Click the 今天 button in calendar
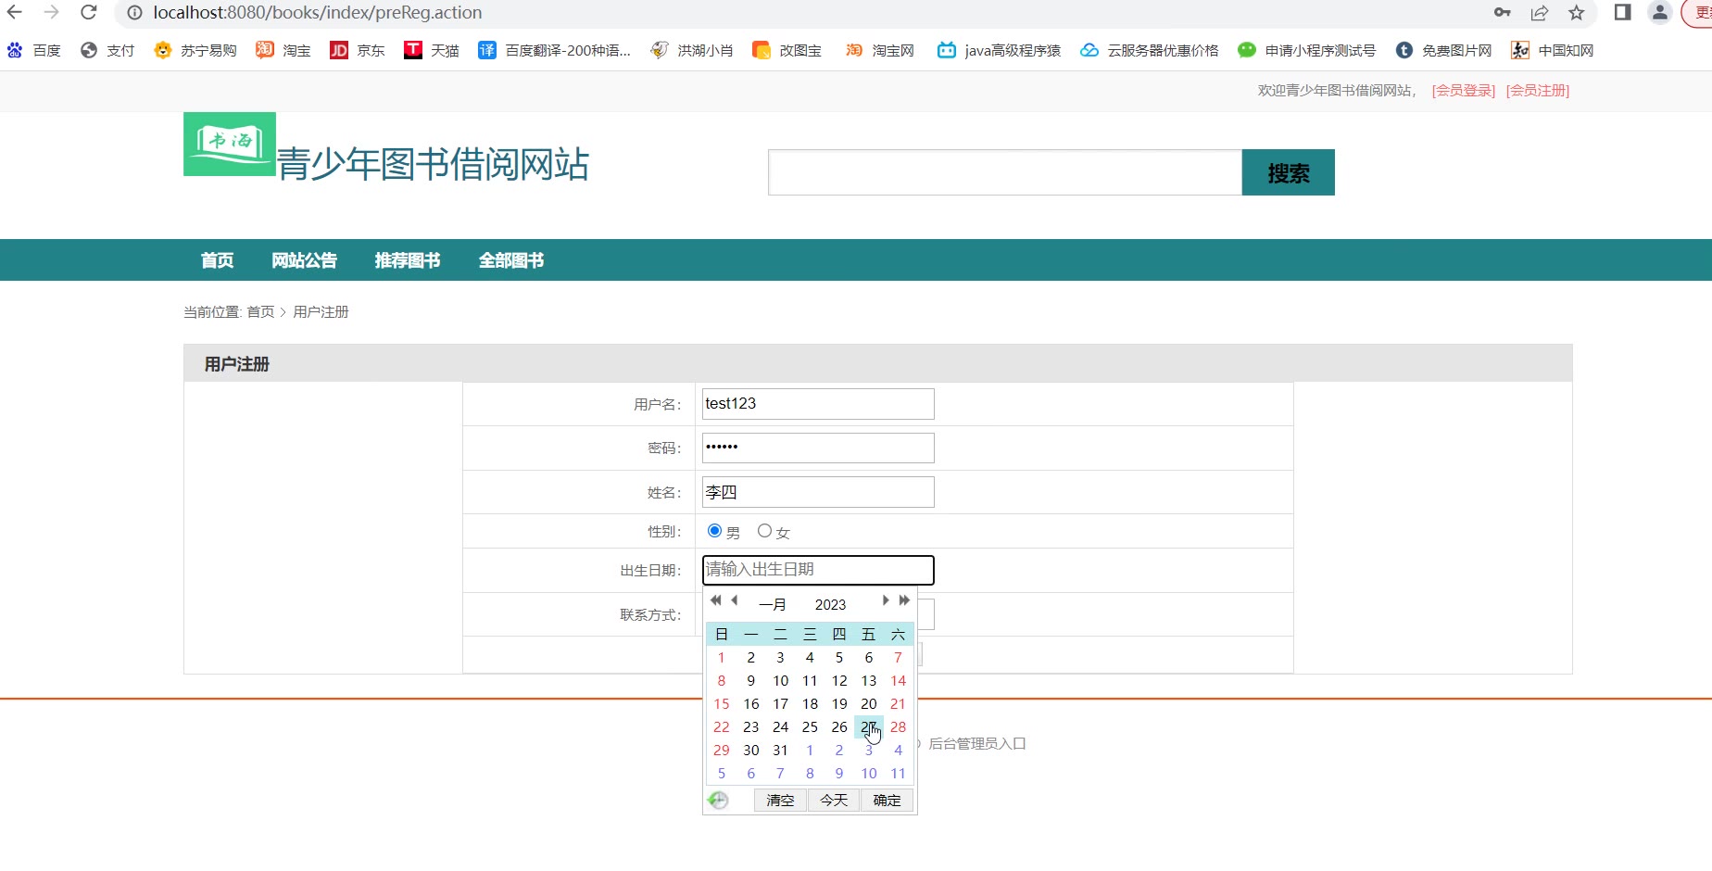 (x=834, y=800)
